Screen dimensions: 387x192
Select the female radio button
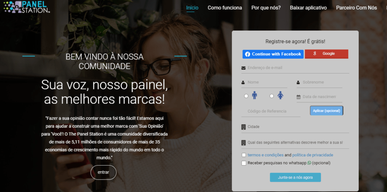click(272, 96)
